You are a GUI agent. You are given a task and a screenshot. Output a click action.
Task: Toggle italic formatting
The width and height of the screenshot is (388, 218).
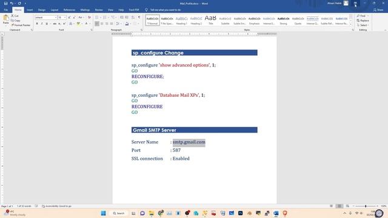pyautogui.click(x=42, y=24)
